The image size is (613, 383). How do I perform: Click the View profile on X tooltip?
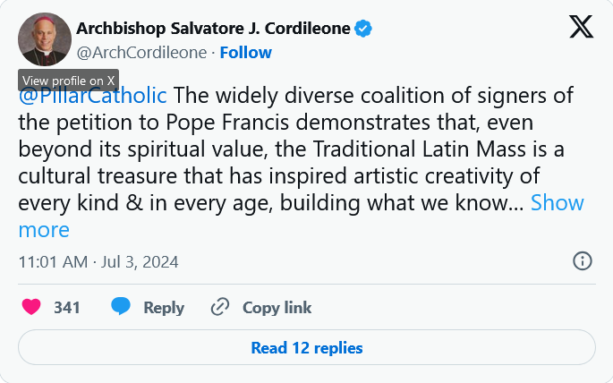(x=68, y=79)
